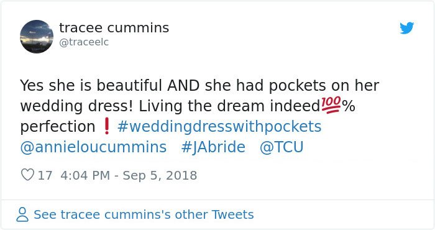
Task: Open the #weddingdresswithpockets hashtag
Action: coord(219,127)
